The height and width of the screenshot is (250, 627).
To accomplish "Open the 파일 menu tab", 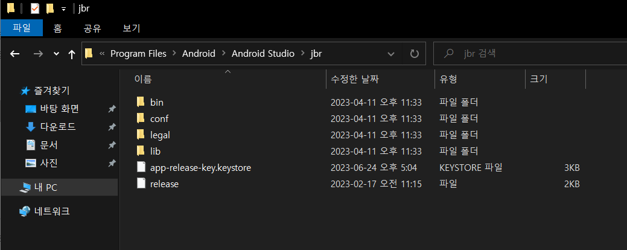I will 22,28.
